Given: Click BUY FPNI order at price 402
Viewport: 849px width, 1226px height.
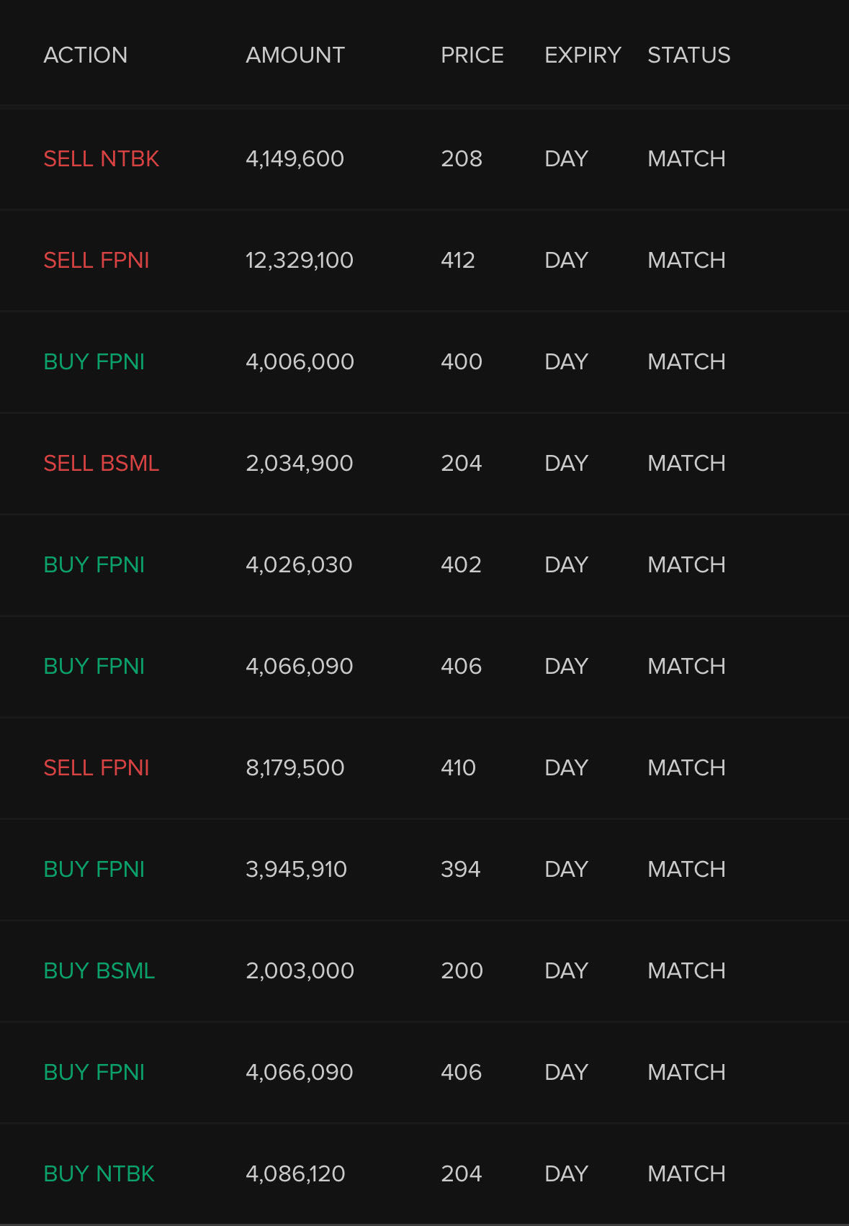Looking at the screenshot, I should [94, 564].
